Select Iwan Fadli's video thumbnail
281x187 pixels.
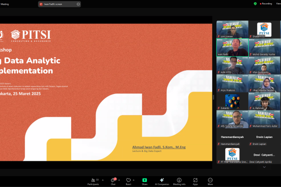tap(232, 47)
